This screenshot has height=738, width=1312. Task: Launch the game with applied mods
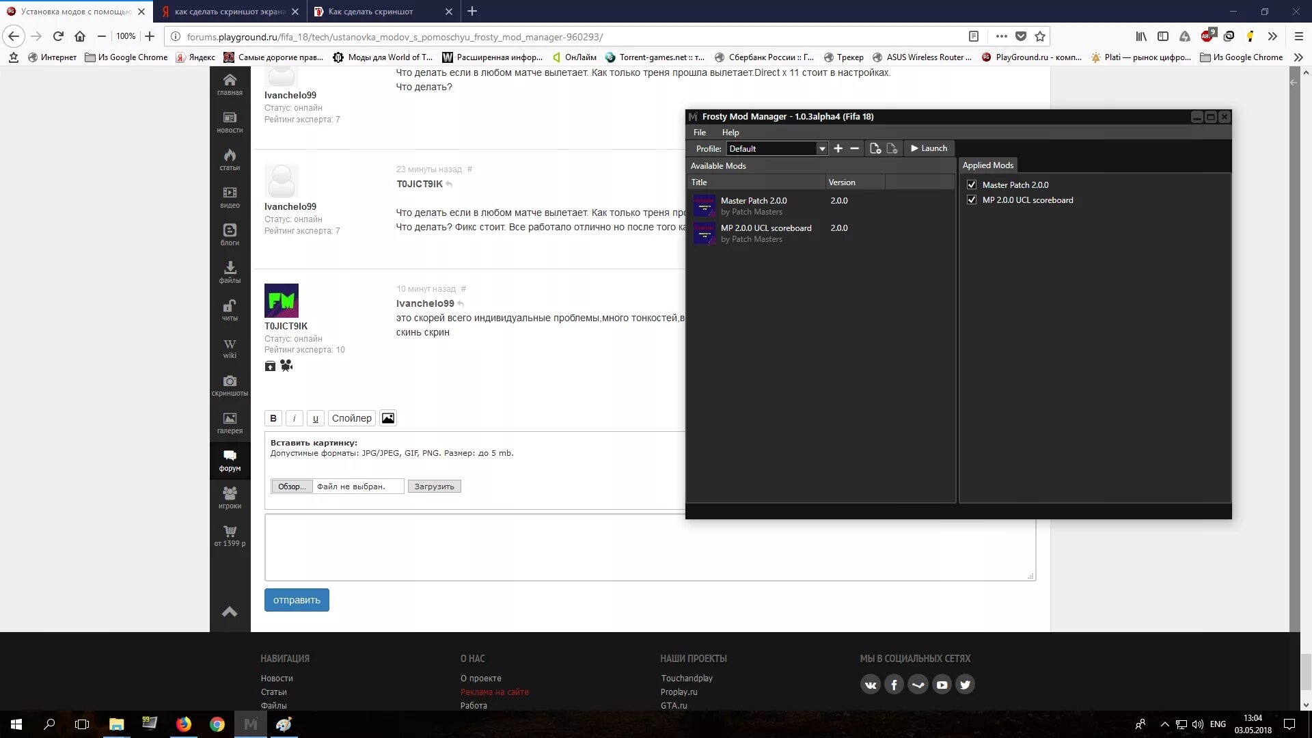click(x=929, y=148)
